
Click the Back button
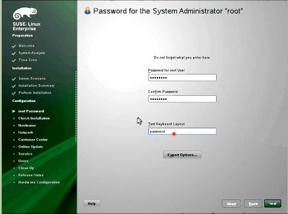pyautogui.click(x=253, y=204)
